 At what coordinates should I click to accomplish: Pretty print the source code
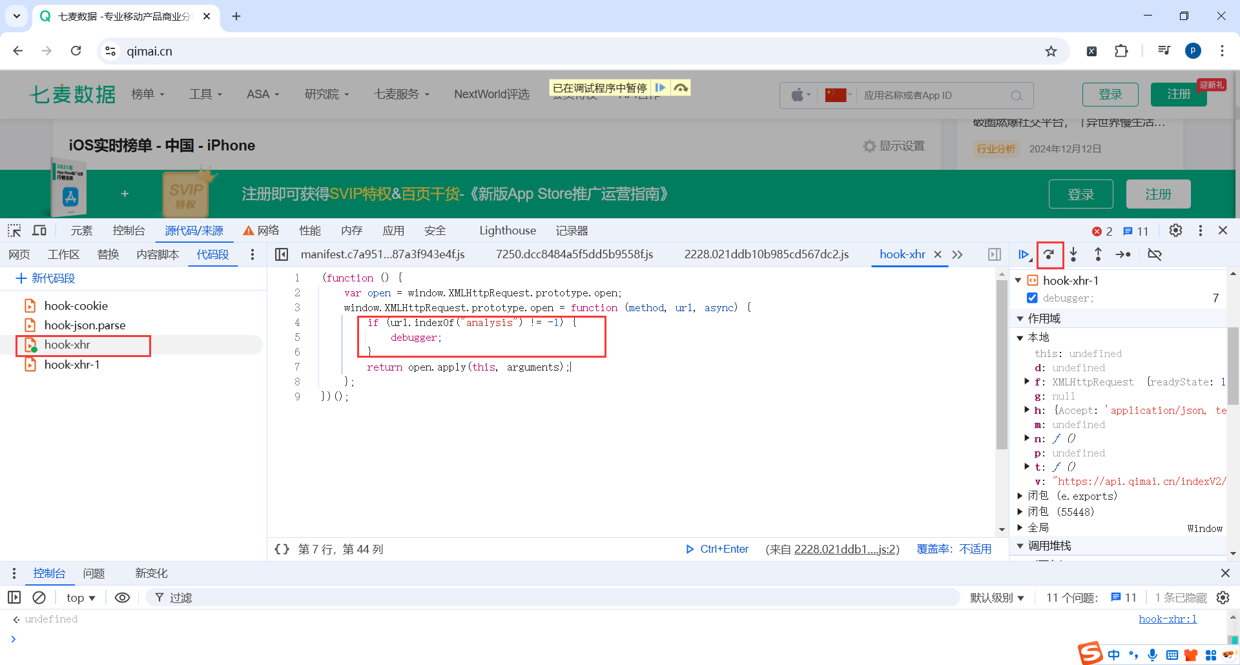click(x=282, y=549)
